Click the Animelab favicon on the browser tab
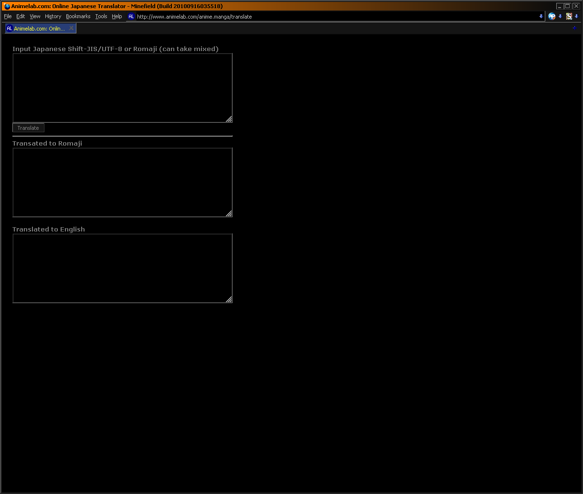The width and height of the screenshot is (583, 494). tap(9, 28)
